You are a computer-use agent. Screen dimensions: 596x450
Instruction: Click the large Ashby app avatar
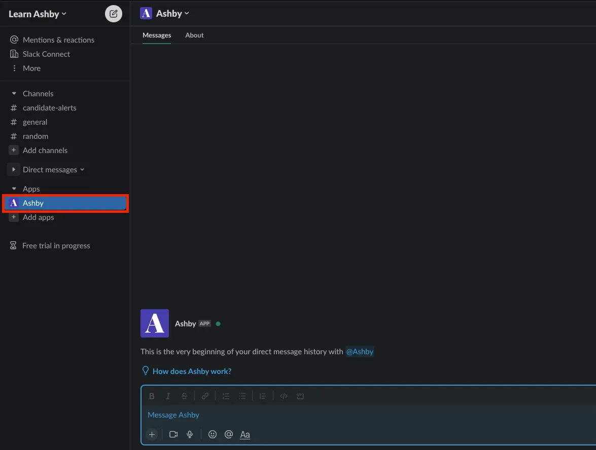[x=155, y=323]
